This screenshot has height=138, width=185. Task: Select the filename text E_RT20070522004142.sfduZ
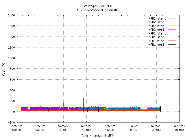[x=98, y=10]
